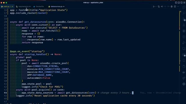
Task: Click the circular icon left of Split Editor
Action: tap(171, 7)
